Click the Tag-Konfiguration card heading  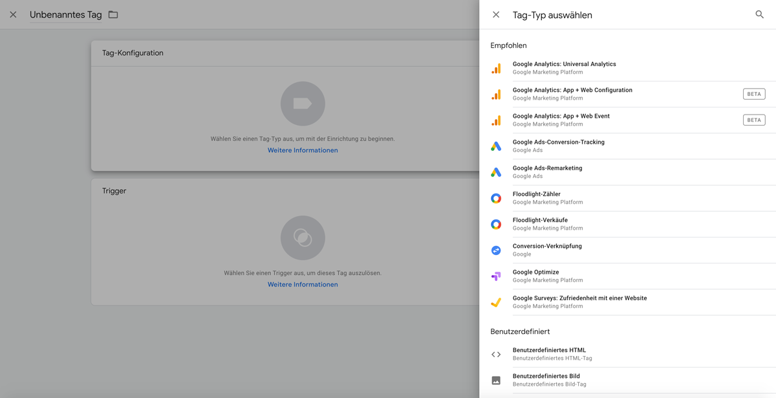133,53
